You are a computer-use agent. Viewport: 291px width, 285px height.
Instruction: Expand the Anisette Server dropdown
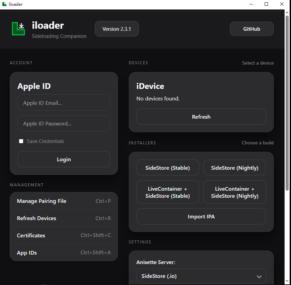pos(201,276)
